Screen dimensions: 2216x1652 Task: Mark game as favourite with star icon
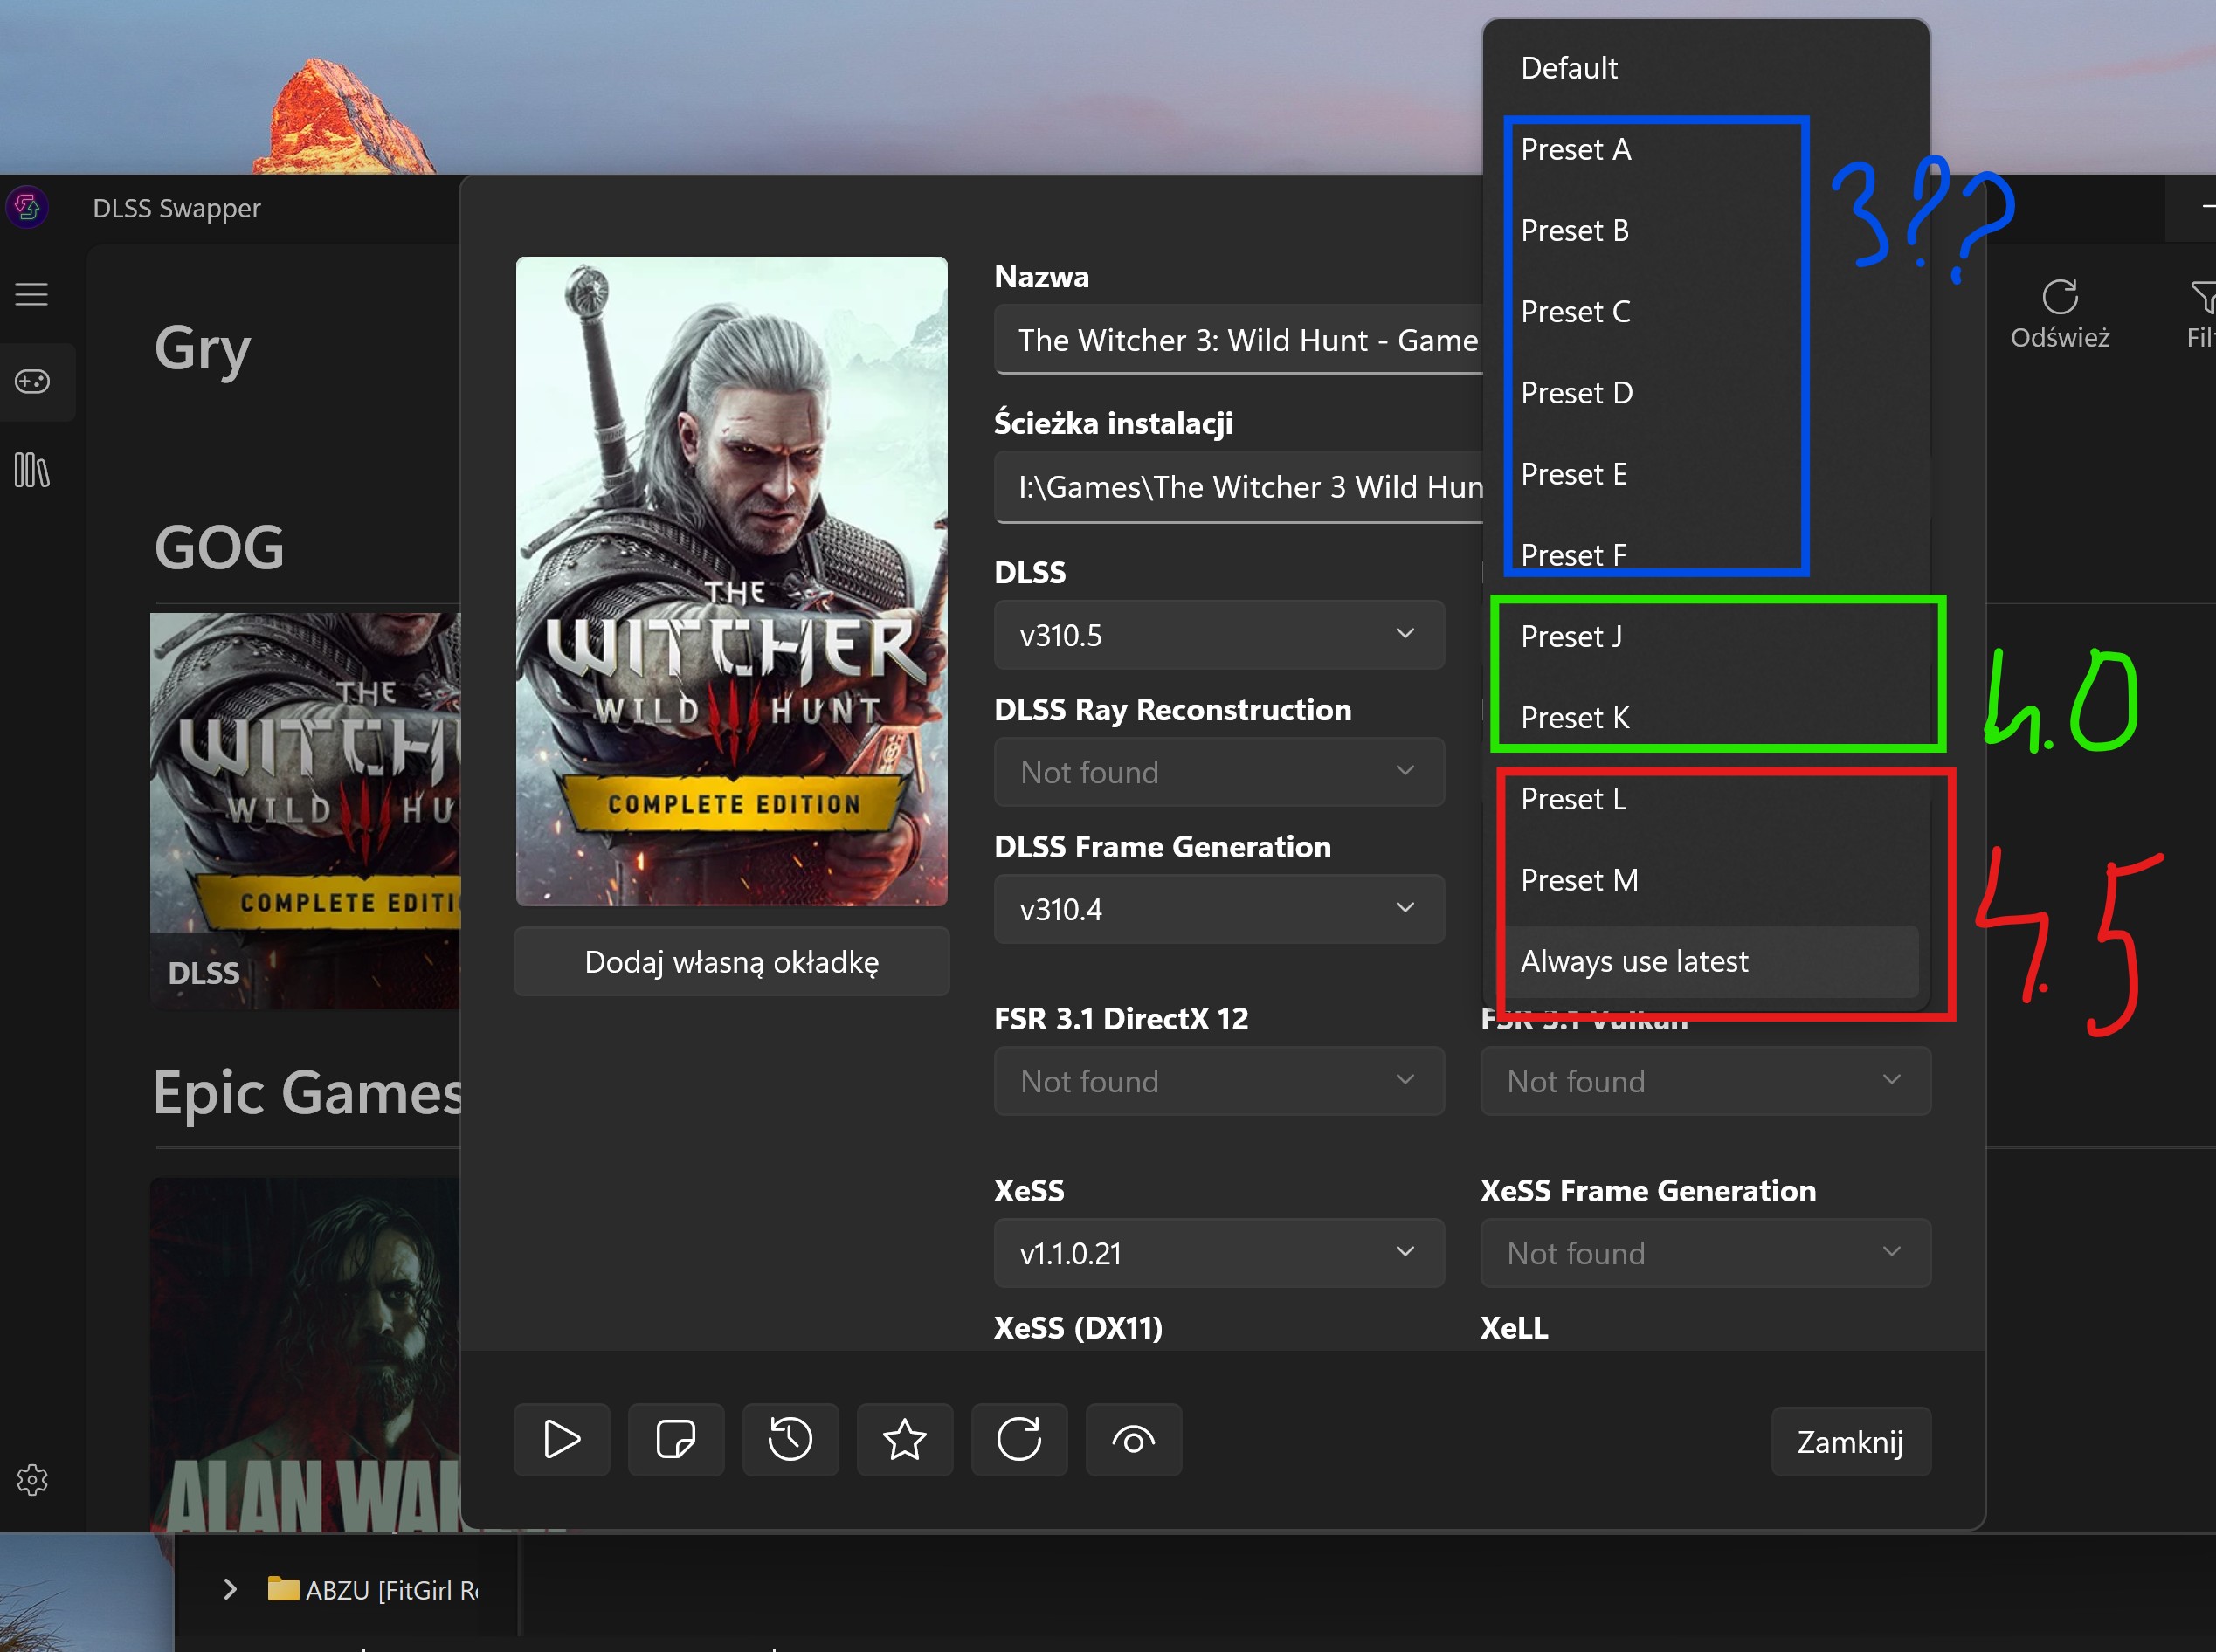coord(904,1440)
